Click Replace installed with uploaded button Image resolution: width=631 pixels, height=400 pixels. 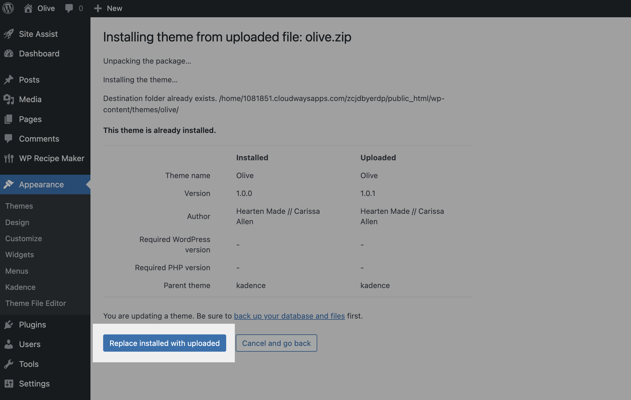(165, 343)
